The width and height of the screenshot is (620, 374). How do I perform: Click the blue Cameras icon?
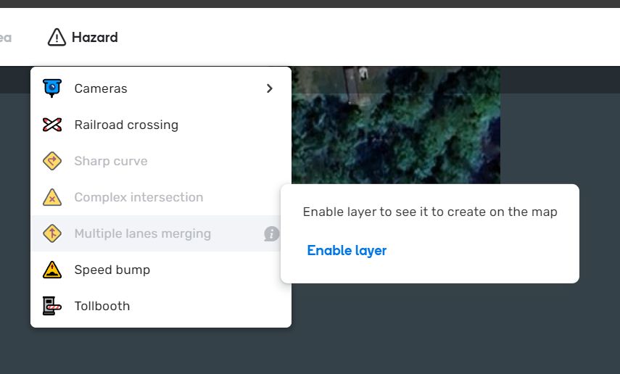52,88
